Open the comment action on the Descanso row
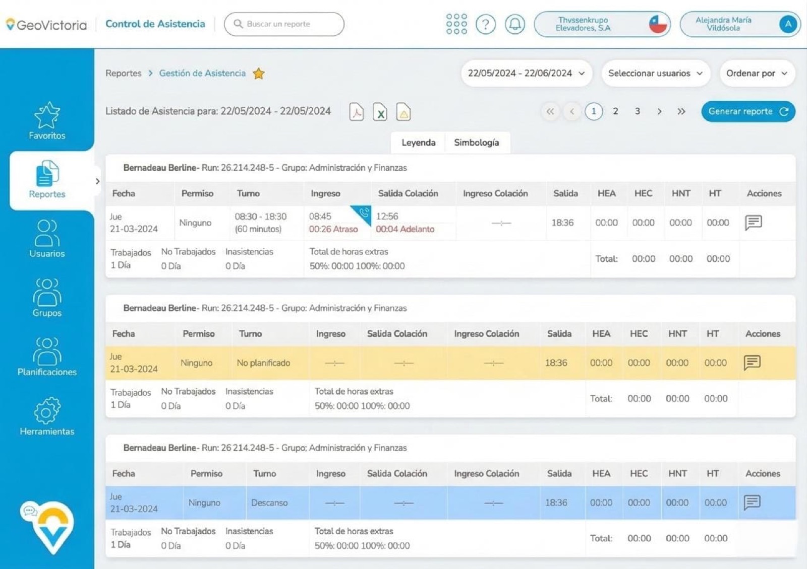Viewport: 807px width, 569px height. click(753, 502)
